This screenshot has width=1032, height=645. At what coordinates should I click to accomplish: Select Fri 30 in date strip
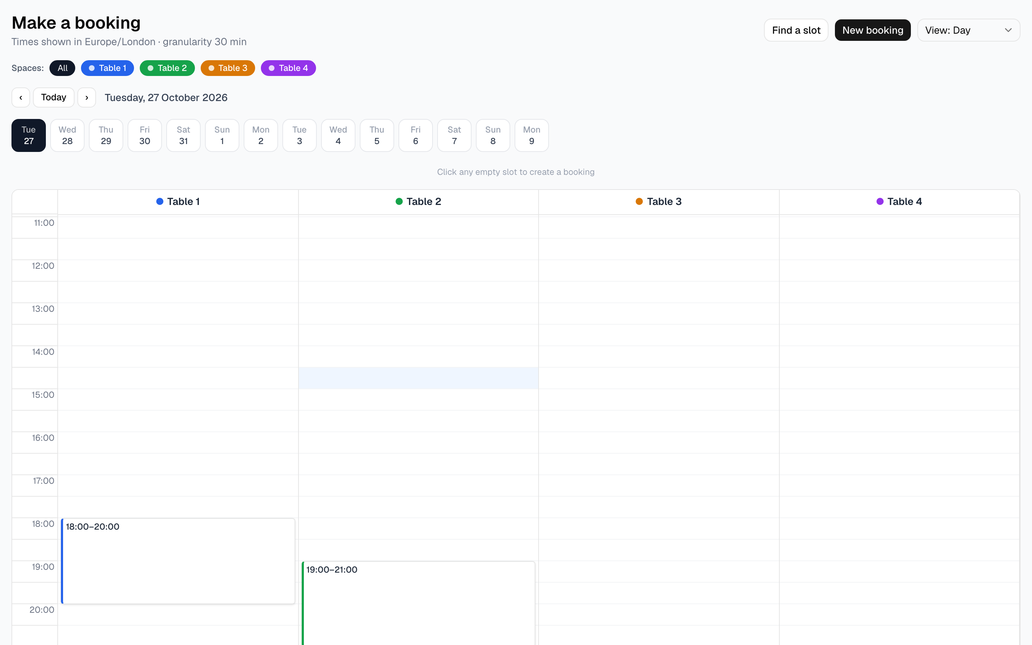pos(144,135)
